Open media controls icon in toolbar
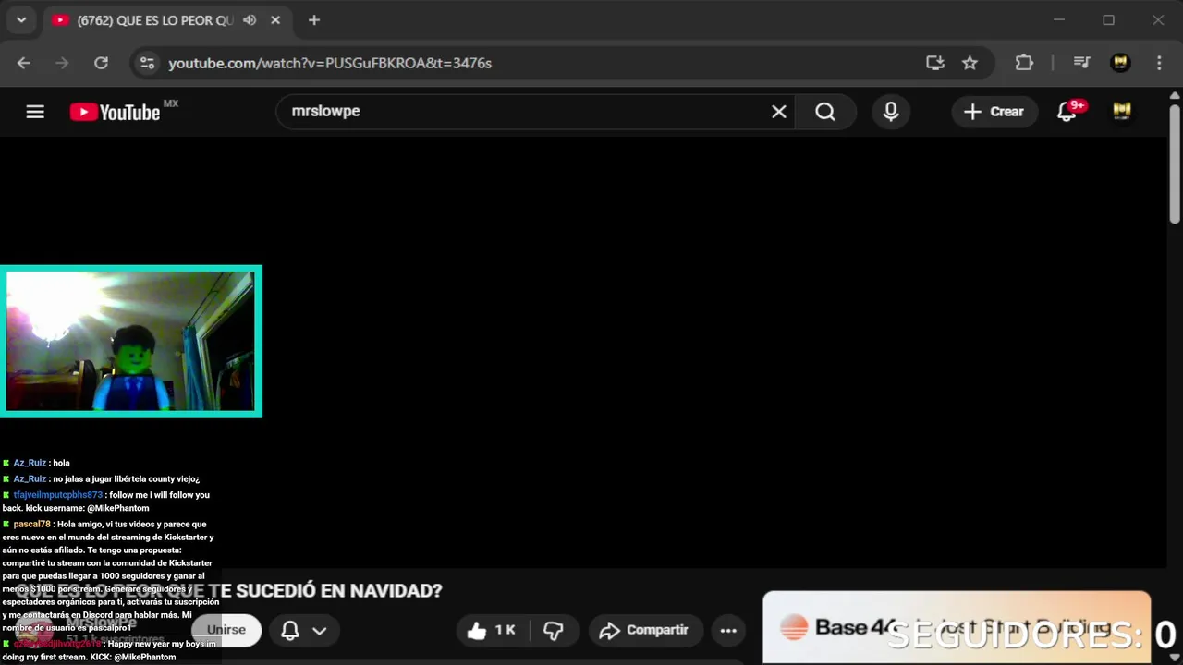1183x665 pixels. [x=1081, y=63]
